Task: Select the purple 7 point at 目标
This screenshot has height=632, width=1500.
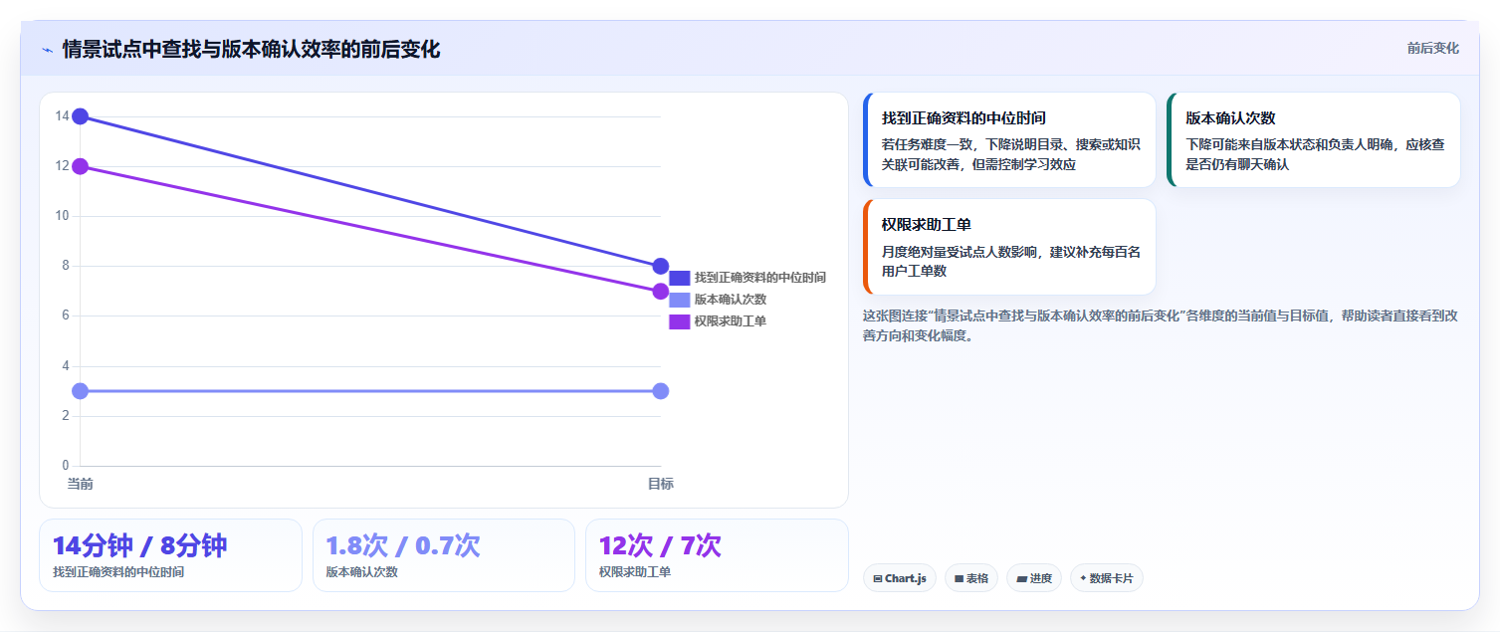Action: (x=661, y=292)
